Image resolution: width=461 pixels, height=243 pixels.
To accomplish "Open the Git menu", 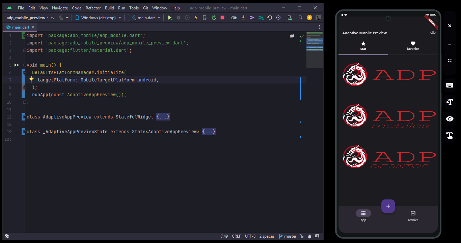I will [145, 8].
